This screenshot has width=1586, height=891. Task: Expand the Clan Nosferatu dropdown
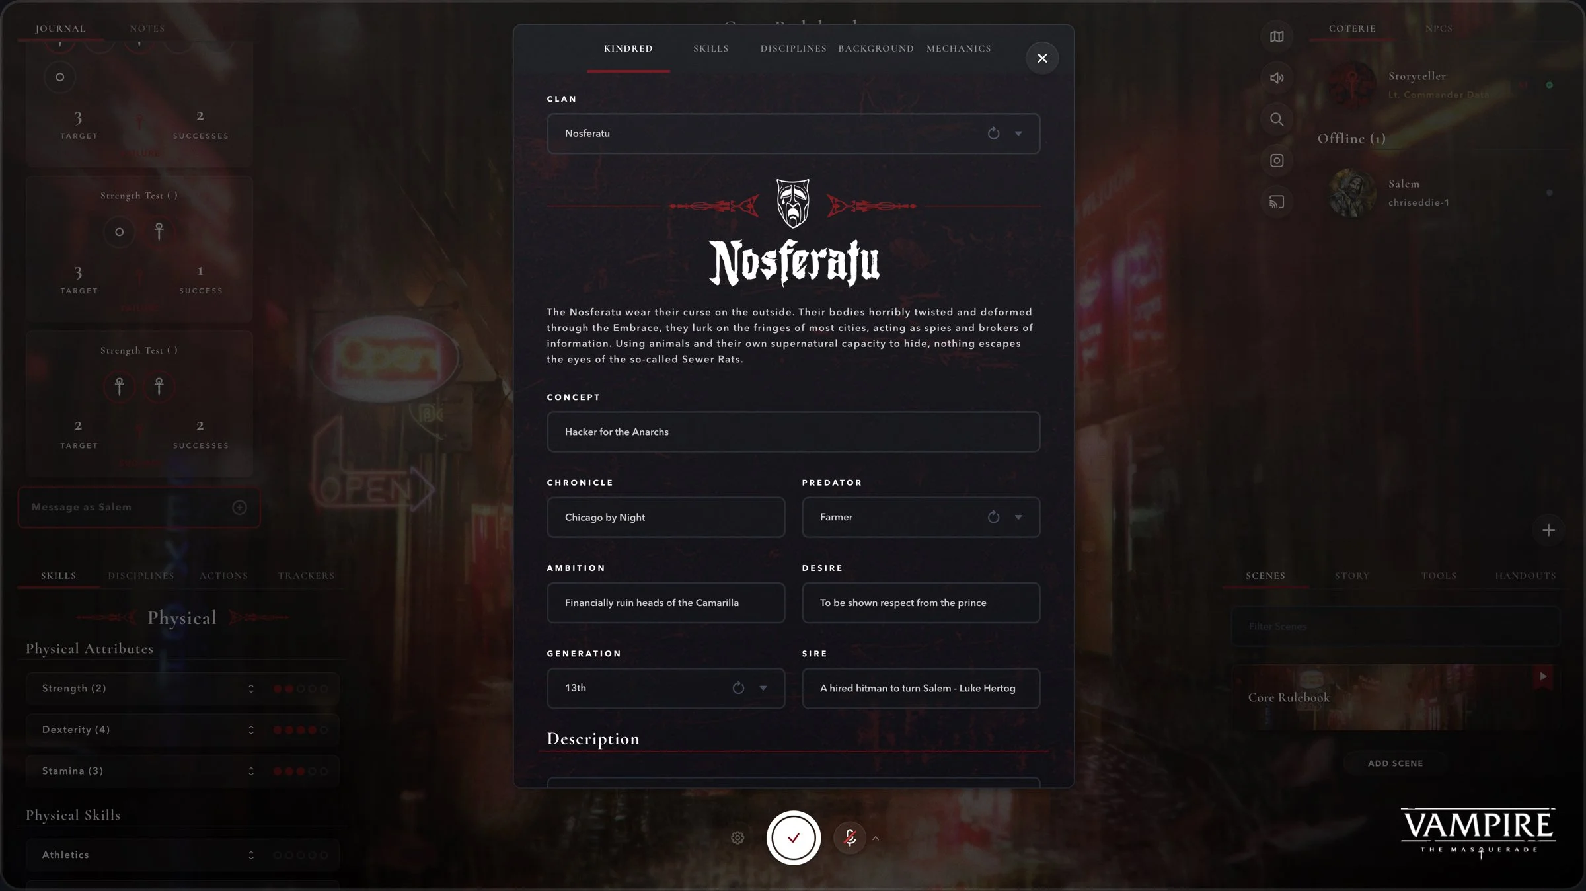pyautogui.click(x=1018, y=134)
